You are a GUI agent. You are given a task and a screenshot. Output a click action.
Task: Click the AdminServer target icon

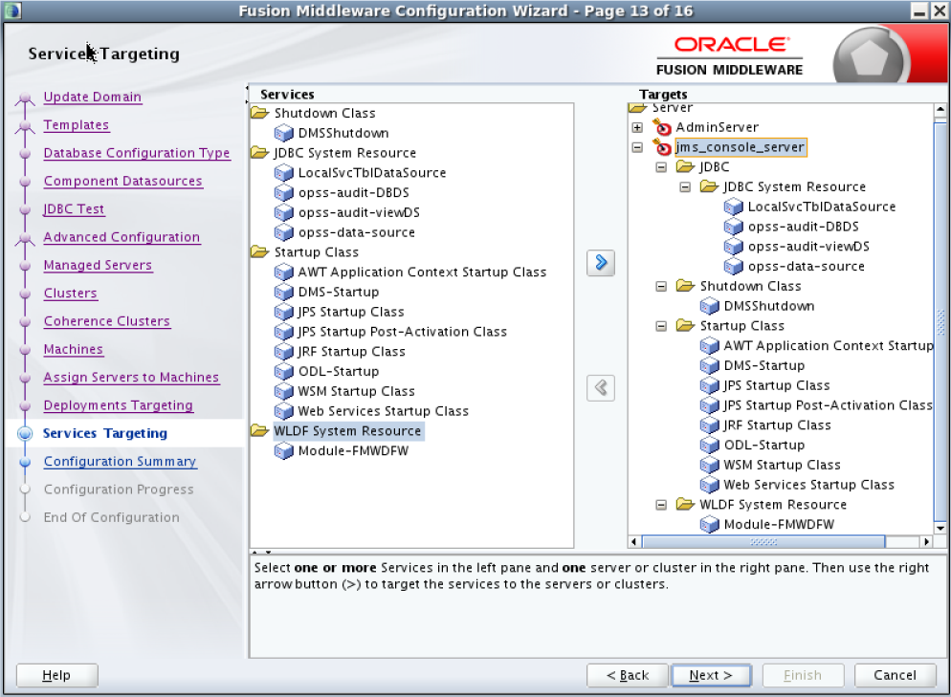tap(662, 126)
